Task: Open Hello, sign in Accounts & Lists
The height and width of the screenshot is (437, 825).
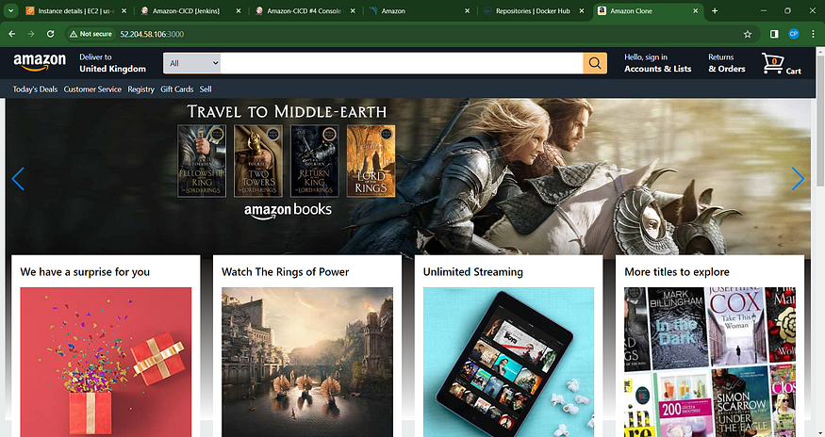Action: pyautogui.click(x=658, y=63)
